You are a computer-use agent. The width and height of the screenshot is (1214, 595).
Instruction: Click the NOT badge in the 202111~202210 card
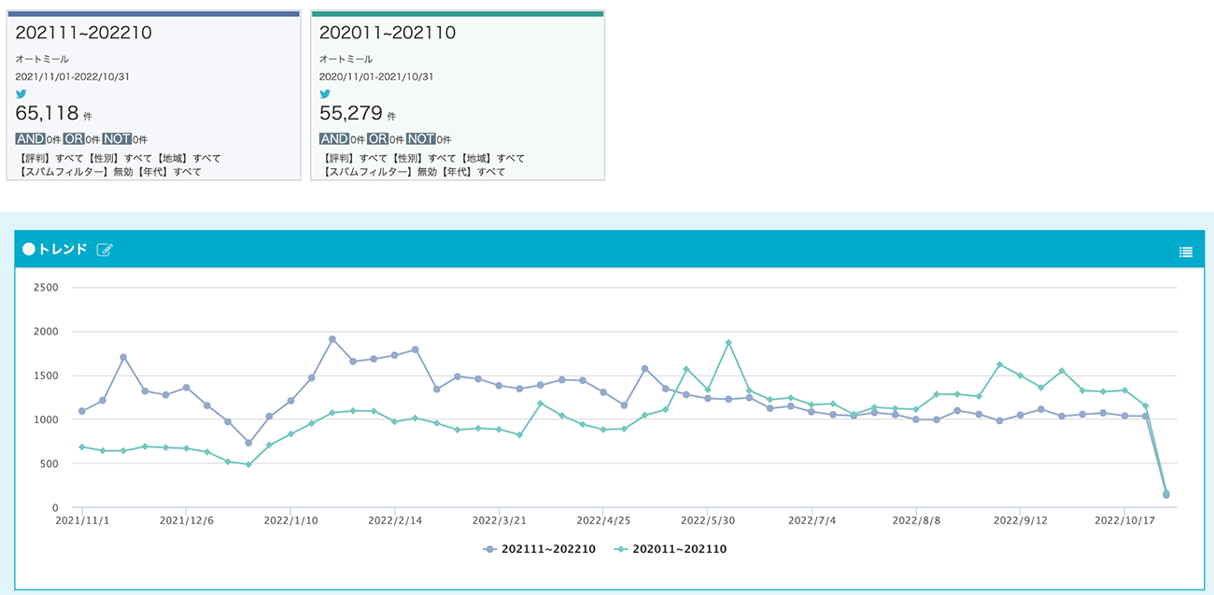click(118, 139)
